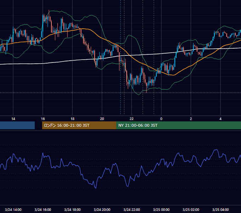This screenshot has height=213, width=241.
Task: Click hour label 20 on price chart axis
Action: click(102, 119)
